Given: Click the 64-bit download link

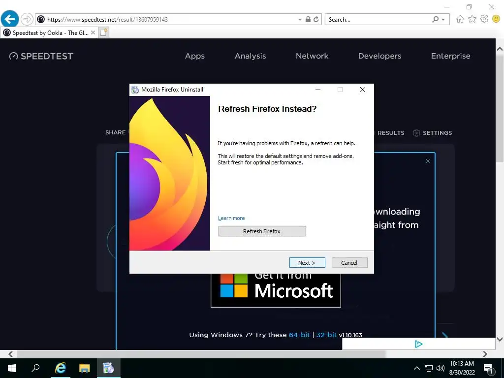Looking at the screenshot, I should (299, 335).
